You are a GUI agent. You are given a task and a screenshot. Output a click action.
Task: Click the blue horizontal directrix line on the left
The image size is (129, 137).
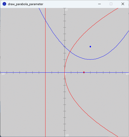pos(23,72)
